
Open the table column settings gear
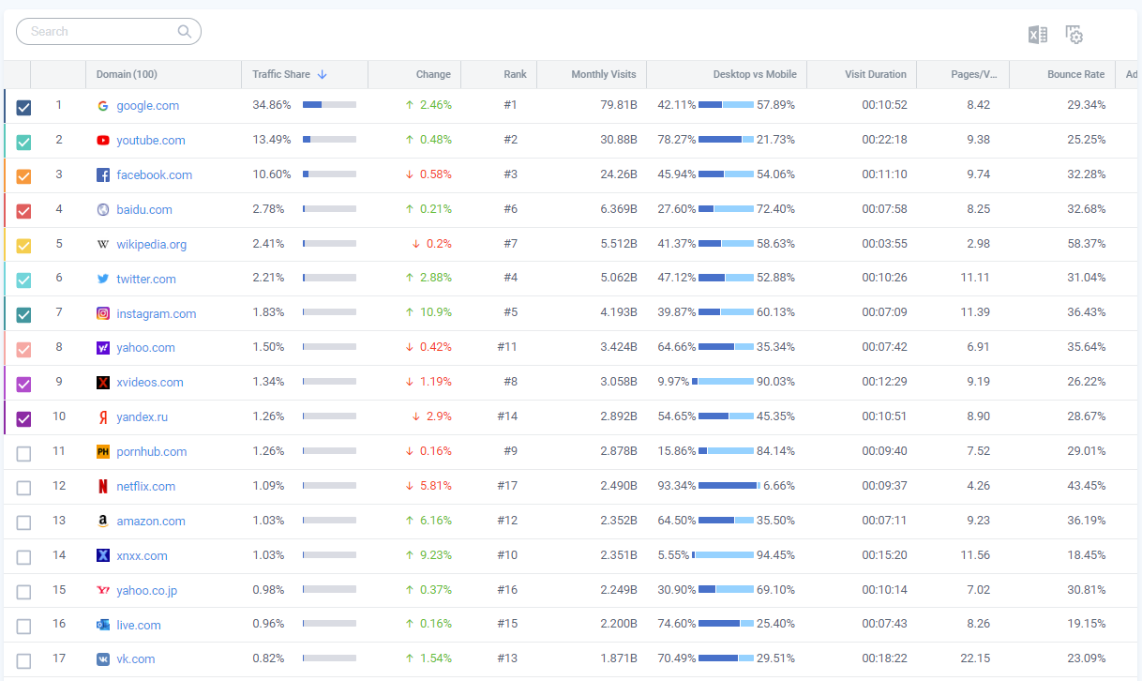click(1074, 35)
